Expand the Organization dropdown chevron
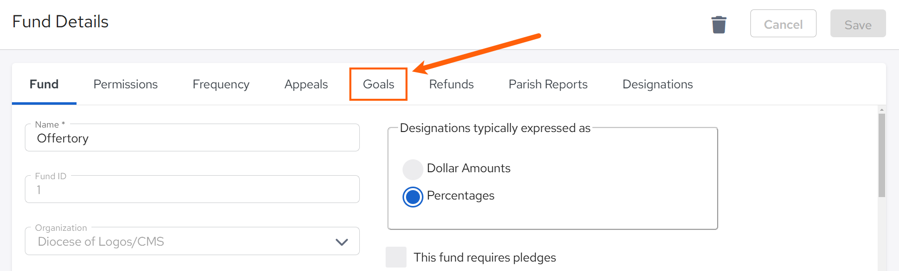 coord(341,242)
